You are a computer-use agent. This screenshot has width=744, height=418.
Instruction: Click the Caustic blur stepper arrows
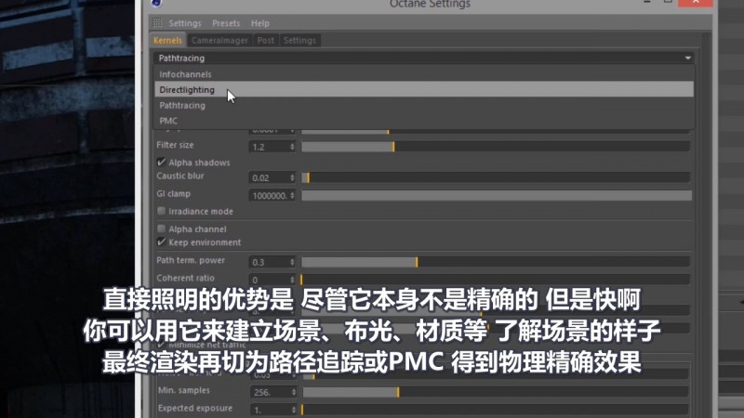(292, 177)
